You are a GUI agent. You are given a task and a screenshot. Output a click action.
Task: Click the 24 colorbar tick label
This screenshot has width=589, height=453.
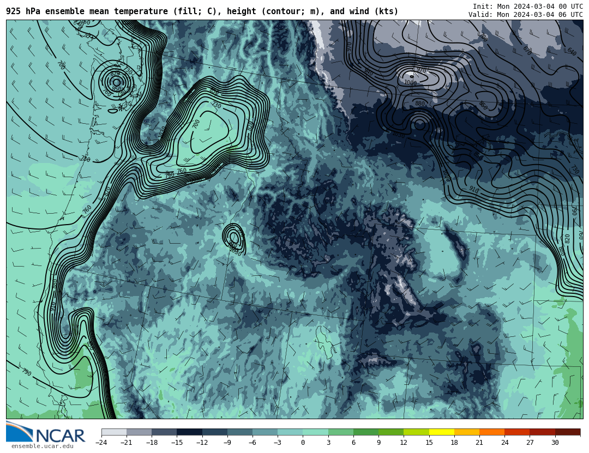coord(504,443)
